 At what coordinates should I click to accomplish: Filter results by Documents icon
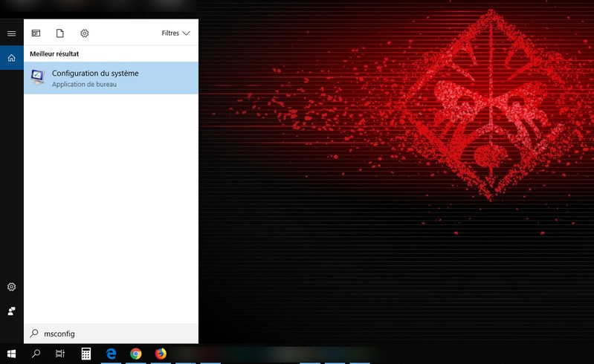click(x=60, y=33)
